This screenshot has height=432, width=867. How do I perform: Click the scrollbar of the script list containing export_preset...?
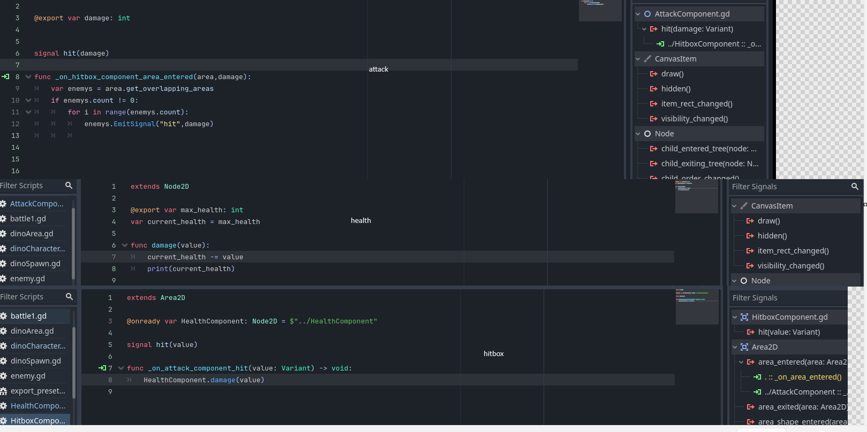pyautogui.click(x=74, y=364)
